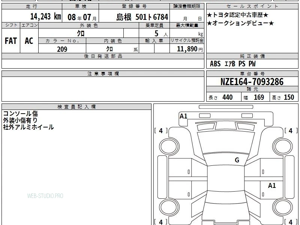
Task: Select the recycle deposit 11,890円
Action: click(x=190, y=49)
